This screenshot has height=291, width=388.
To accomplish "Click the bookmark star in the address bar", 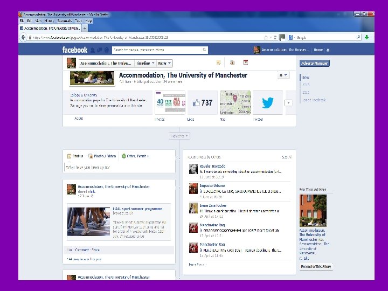I will [266, 37].
